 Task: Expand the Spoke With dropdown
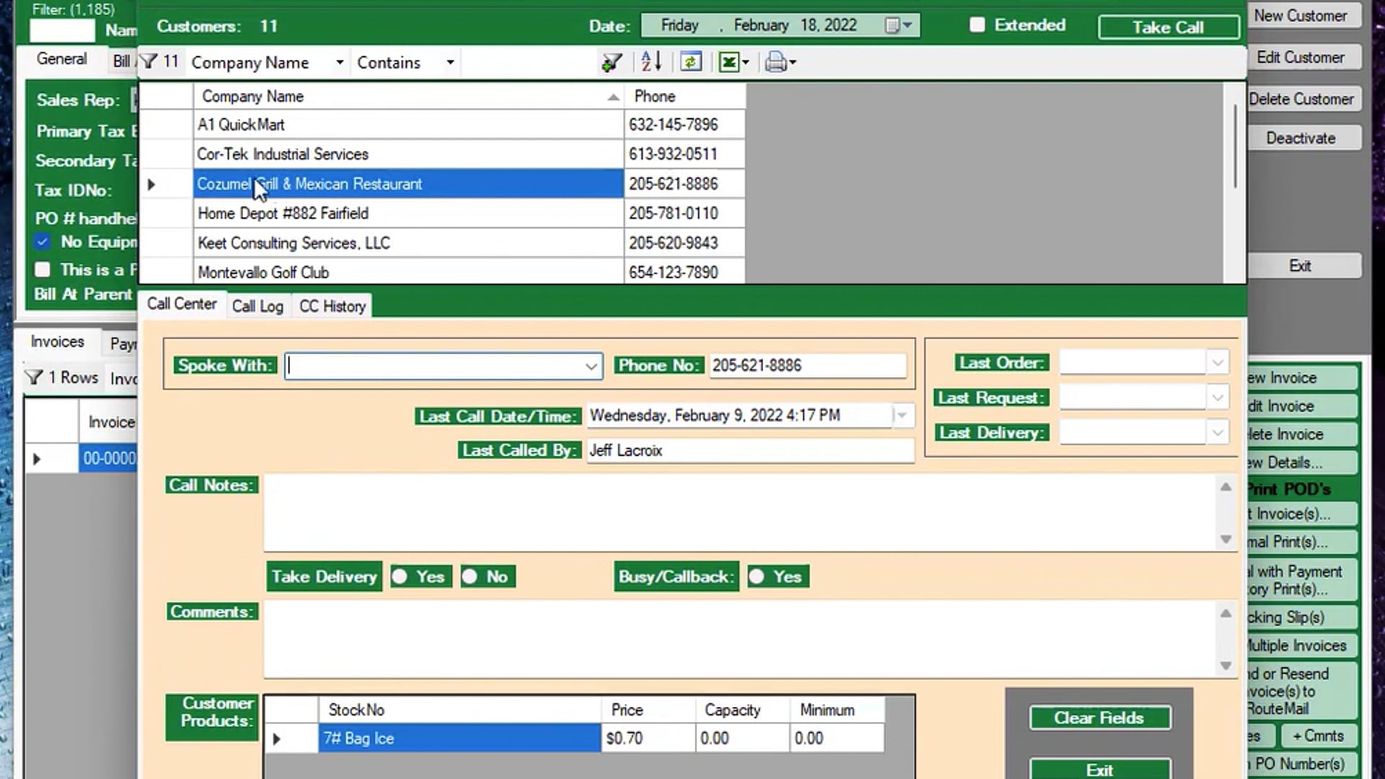[x=592, y=366]
